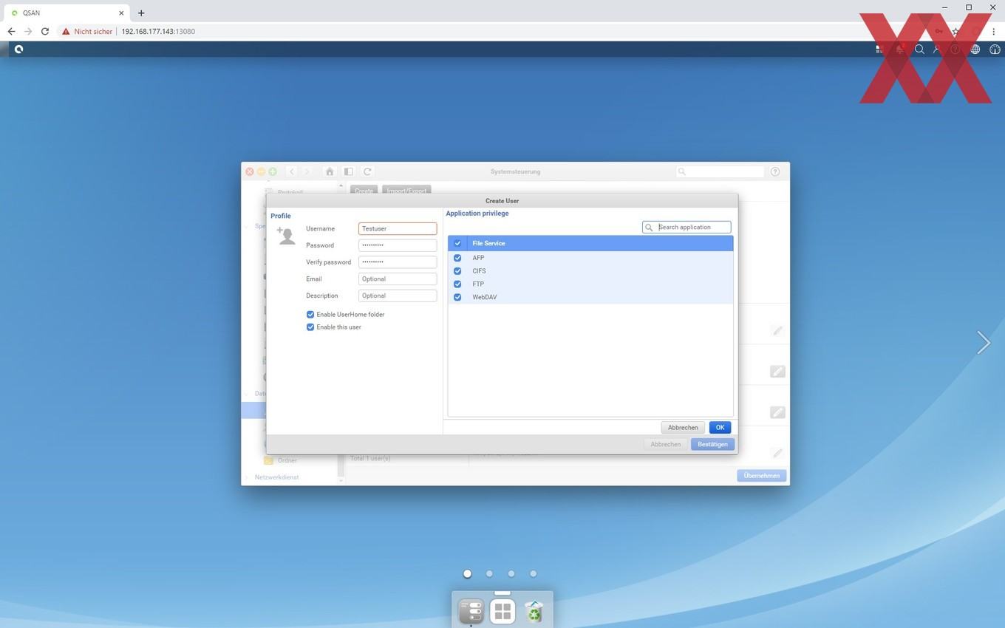The width and height of the screenshot is (1005, 628).
Task: Click the Description input field
Action: coord(398,296)
